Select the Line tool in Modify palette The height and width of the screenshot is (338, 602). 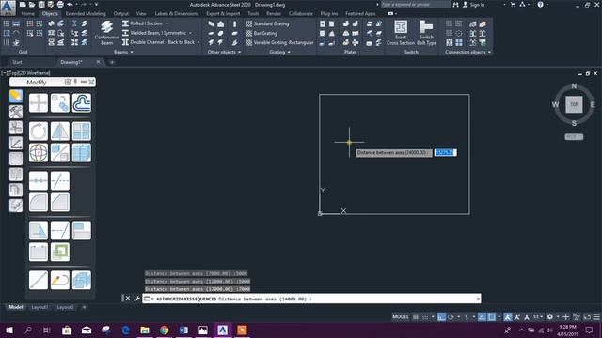(x=39, y=280)
